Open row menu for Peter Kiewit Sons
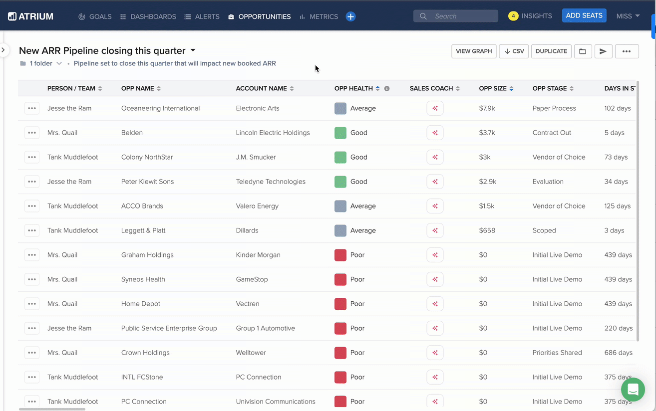This screenshot has width=656, height=411. pos(32,182)
